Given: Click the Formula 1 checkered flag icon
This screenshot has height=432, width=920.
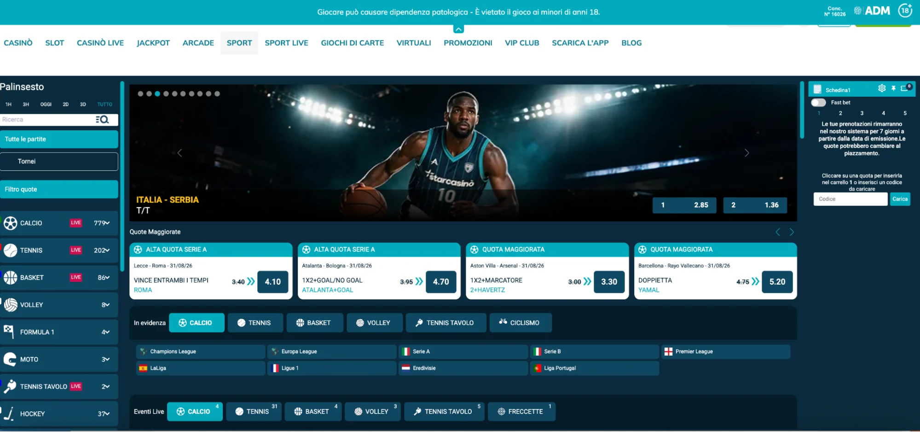Looking at the screenshot, I should 9,331.
